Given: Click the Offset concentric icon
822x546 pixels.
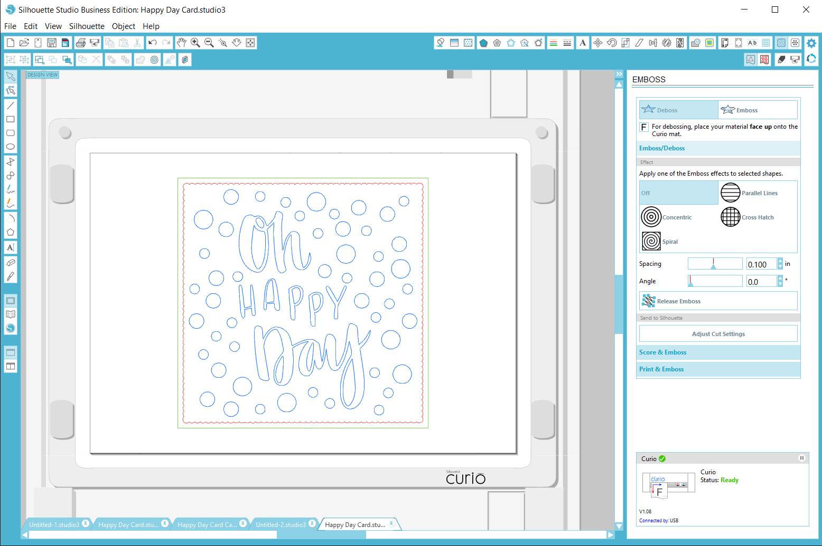Looking at the screenshot, I should click(154, 60).
